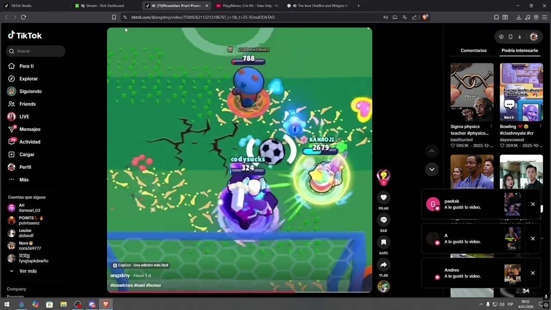
Task: Open Explorar in the sidebar
Action: [x=23, y=79]
